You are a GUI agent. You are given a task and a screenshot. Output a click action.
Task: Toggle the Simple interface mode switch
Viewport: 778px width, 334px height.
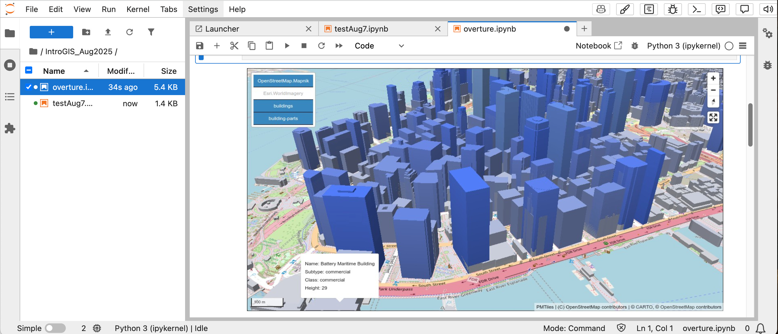(55, 328)
